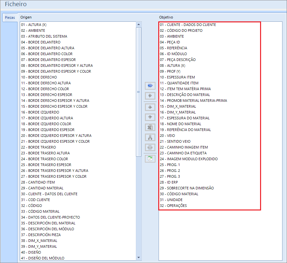Image resolution: width=287 pixels, height=263 pixels.
Task: Select '28 - ID ERP'
Action: point(169,182)
